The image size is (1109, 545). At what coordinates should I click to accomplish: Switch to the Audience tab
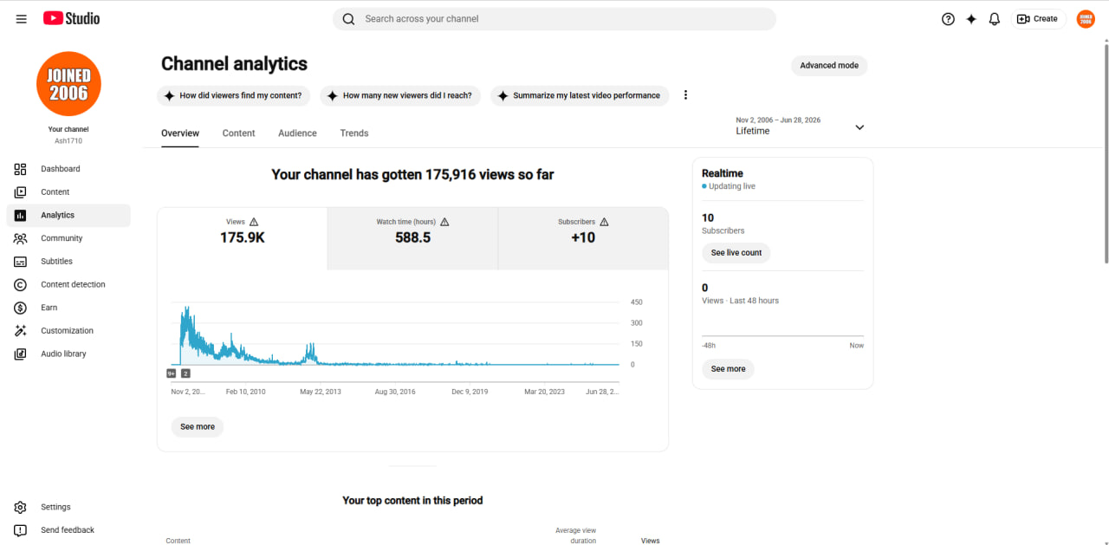(x=297, y=133)
